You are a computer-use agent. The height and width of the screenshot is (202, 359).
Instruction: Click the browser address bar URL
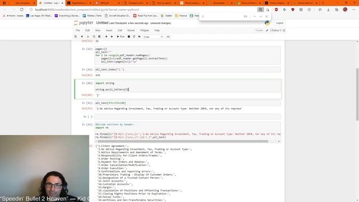coord(87,10)
